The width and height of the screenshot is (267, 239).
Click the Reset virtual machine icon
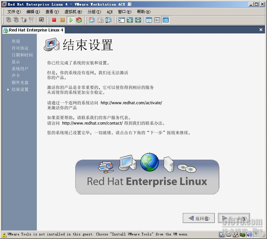coord(79,20)
